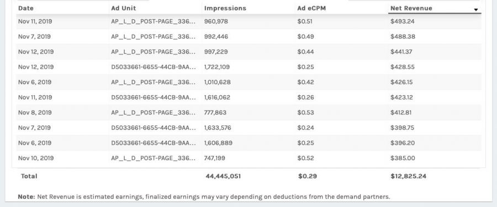This screenshot has height=207, width=497.
Task: Click the Total row label
Action: click(29, 176)
